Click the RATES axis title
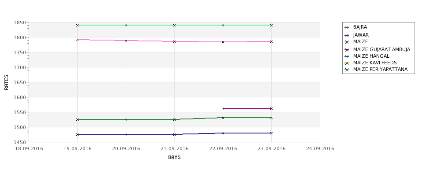The width and height of the screenshot is (430, 189). pos(6,82)
